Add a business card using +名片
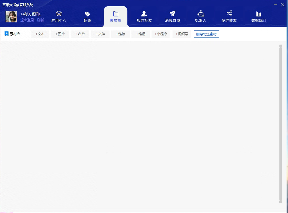Screen dimensions: 288x213 (80, 34)
